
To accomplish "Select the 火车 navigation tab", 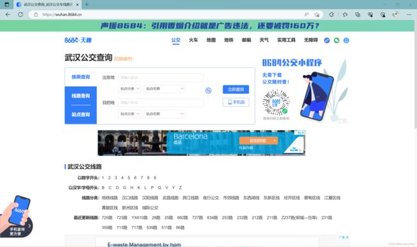I will coord(193,40).
